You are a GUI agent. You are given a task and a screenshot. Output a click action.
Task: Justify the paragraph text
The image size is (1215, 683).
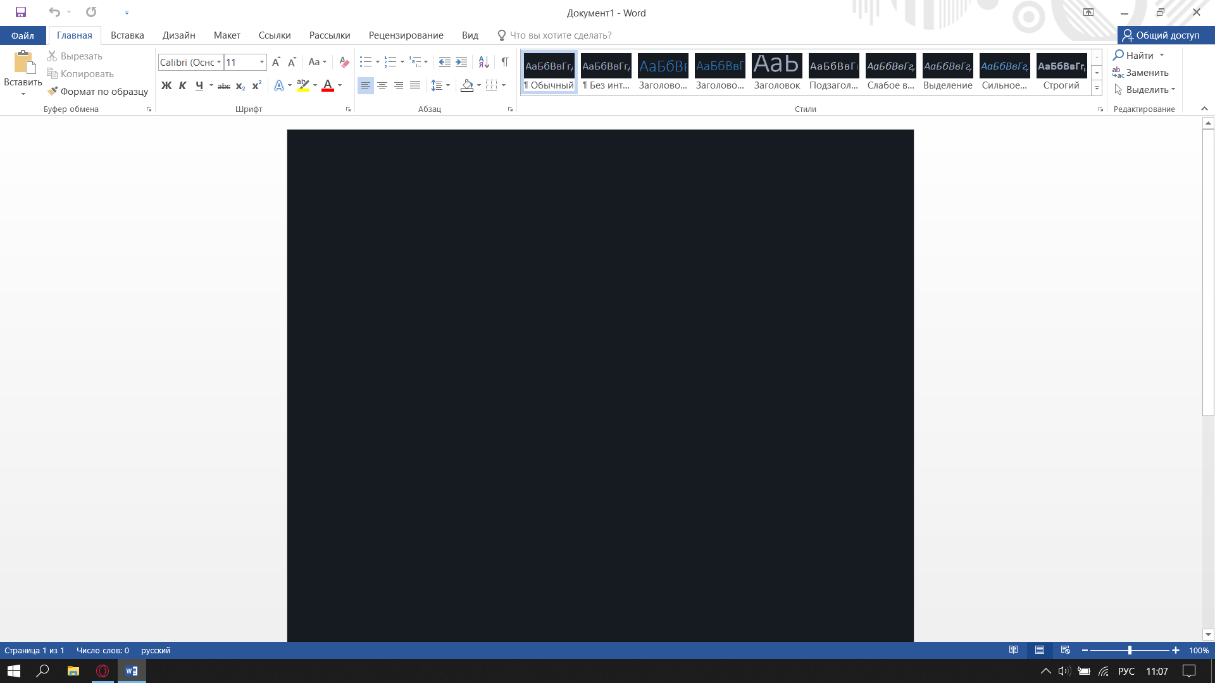tap(415, 85)
